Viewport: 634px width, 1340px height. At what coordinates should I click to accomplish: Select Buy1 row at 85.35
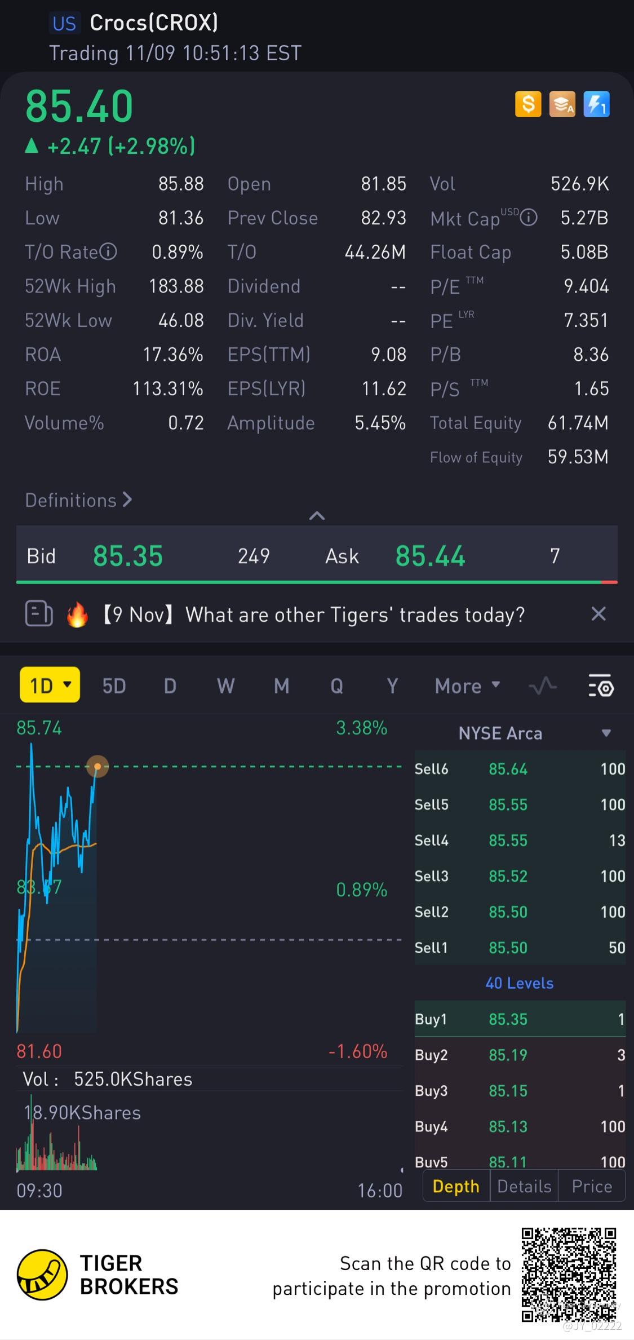click(520, 1019)
